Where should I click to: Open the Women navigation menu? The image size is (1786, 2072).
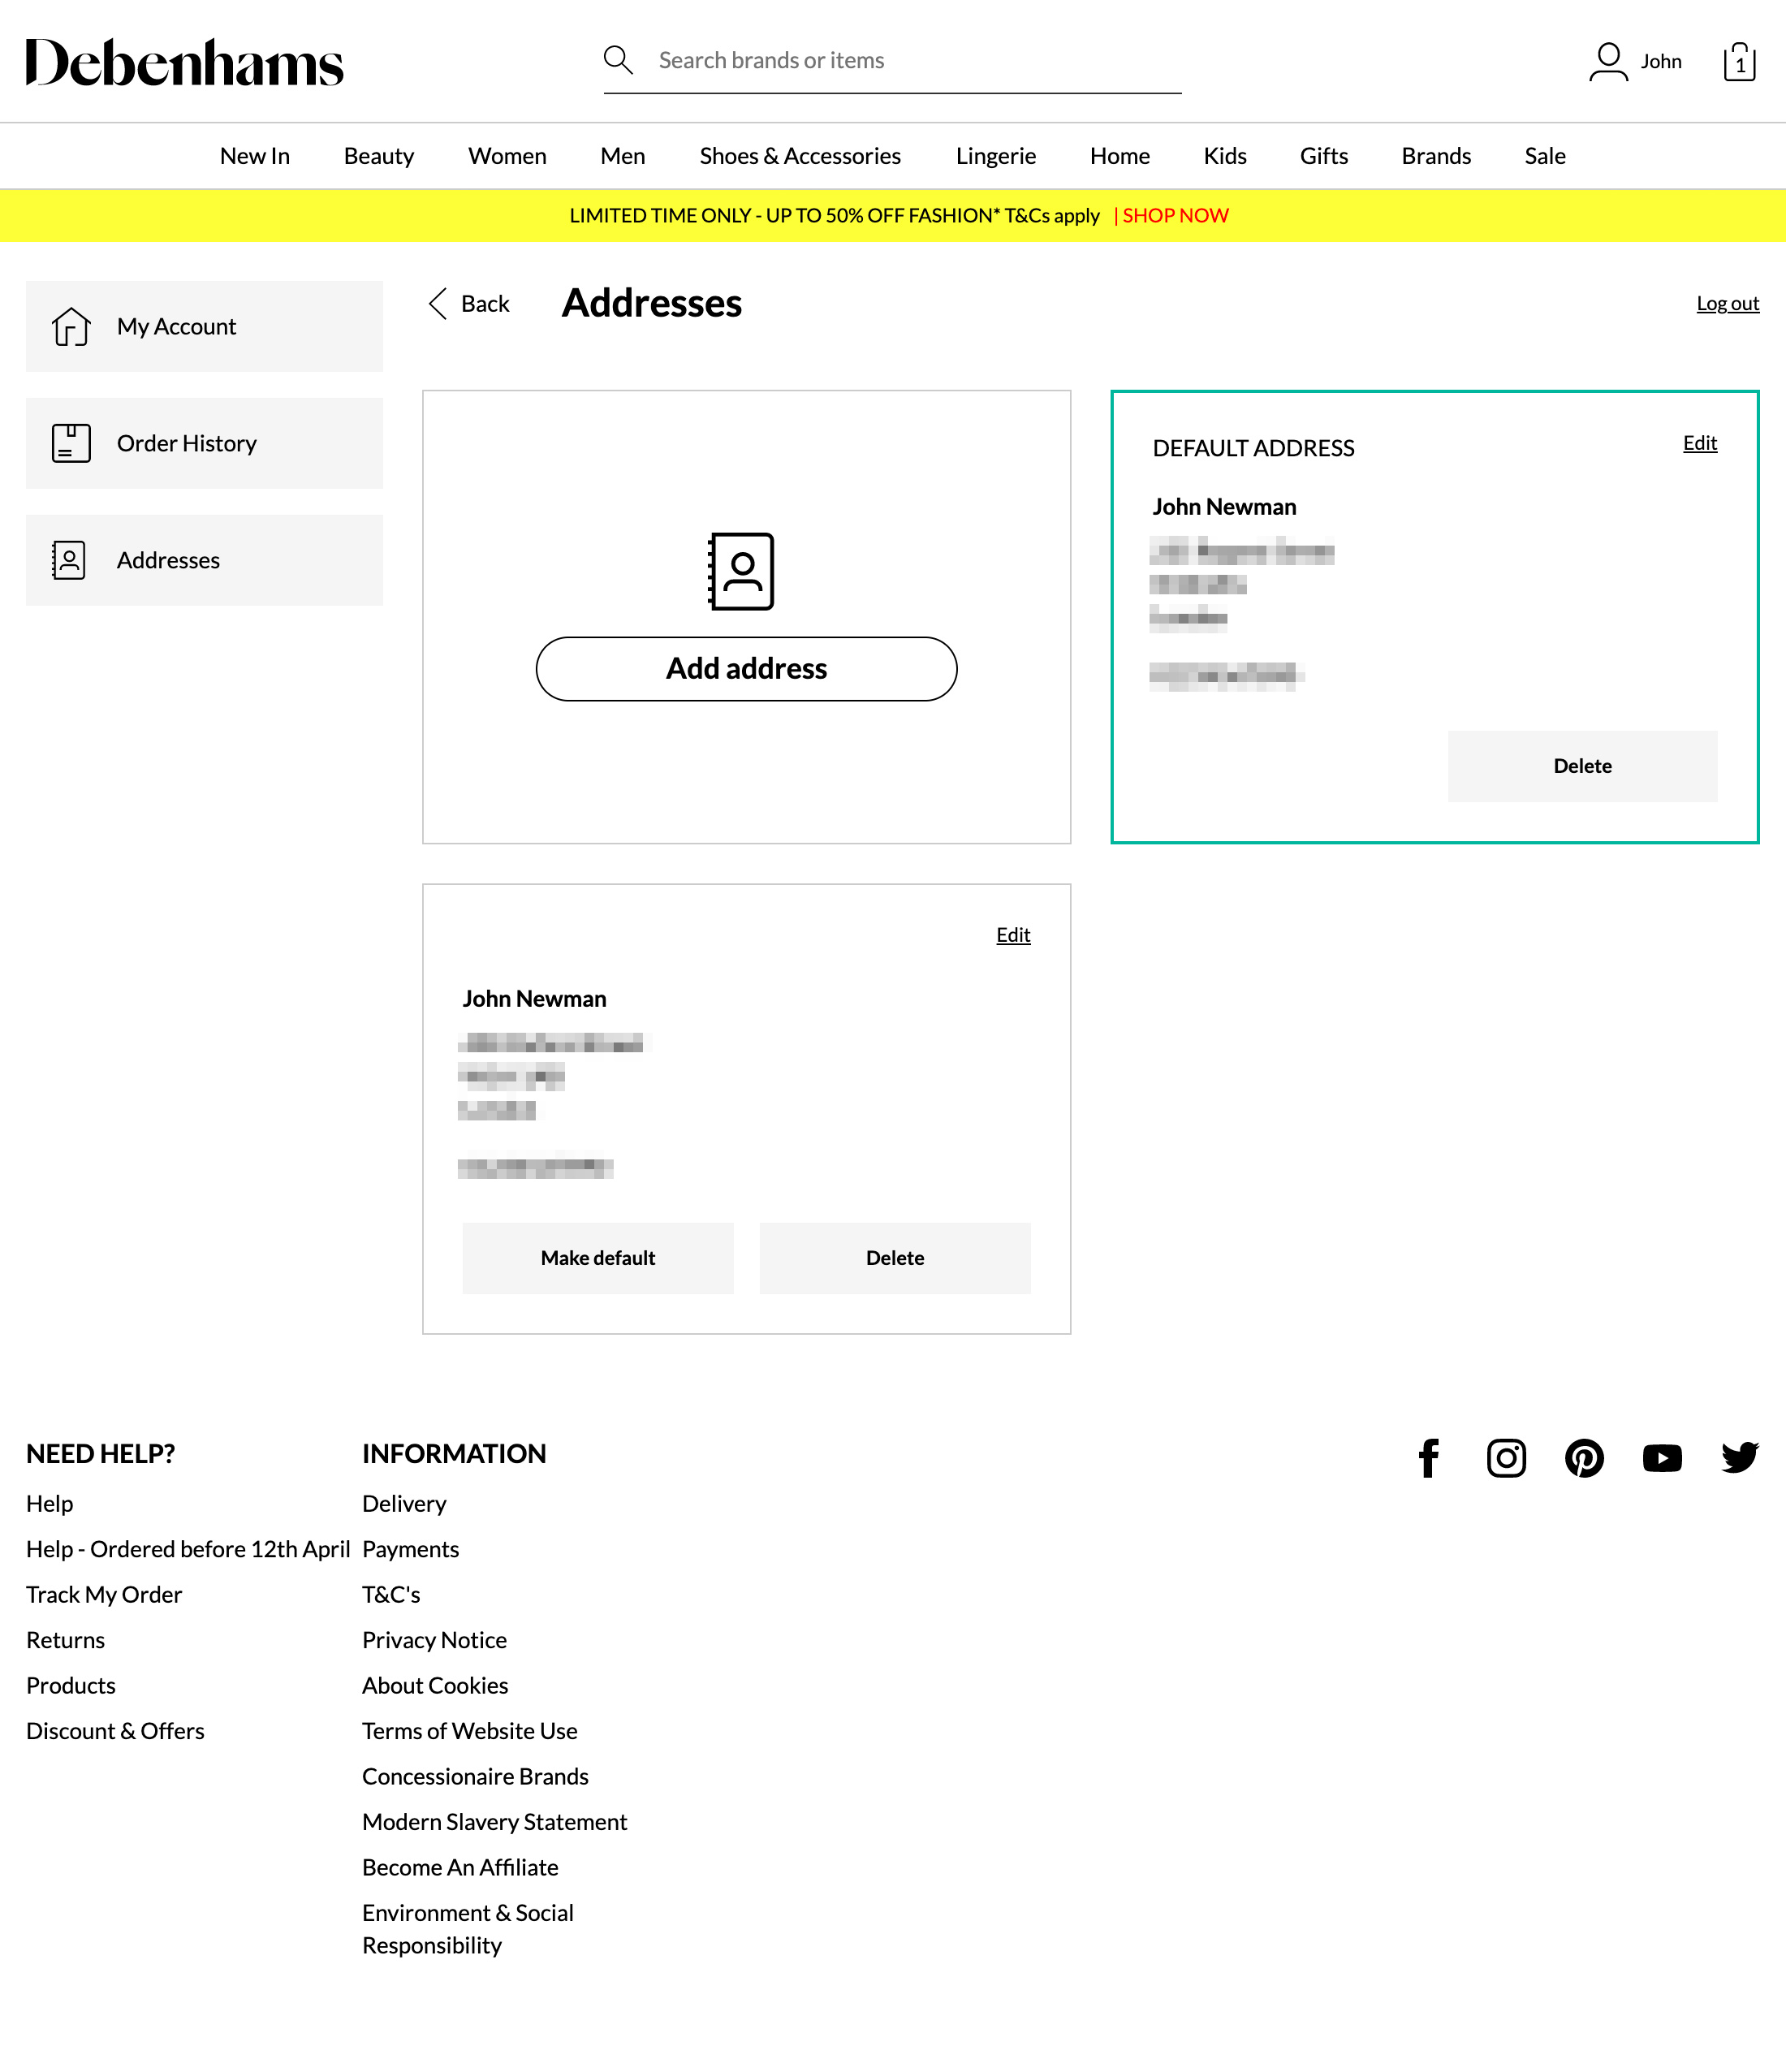506,156
